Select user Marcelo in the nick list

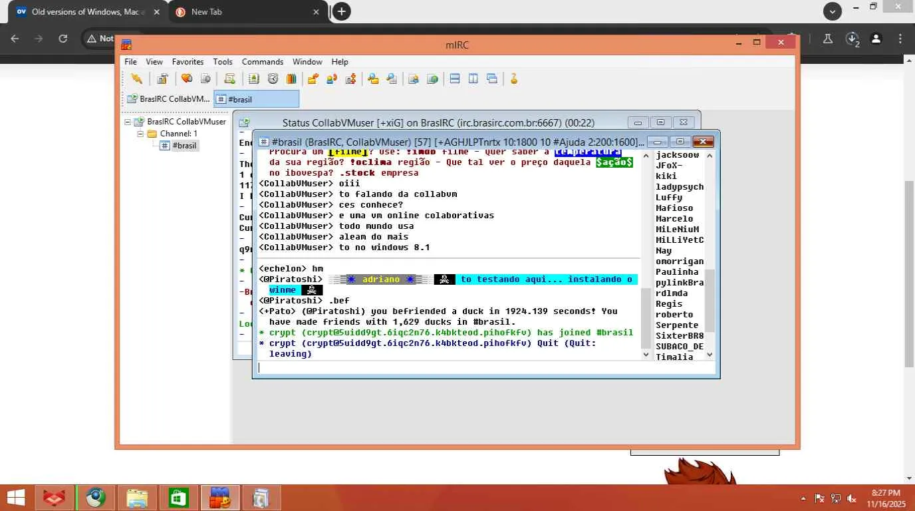click(x=674, y=219)
